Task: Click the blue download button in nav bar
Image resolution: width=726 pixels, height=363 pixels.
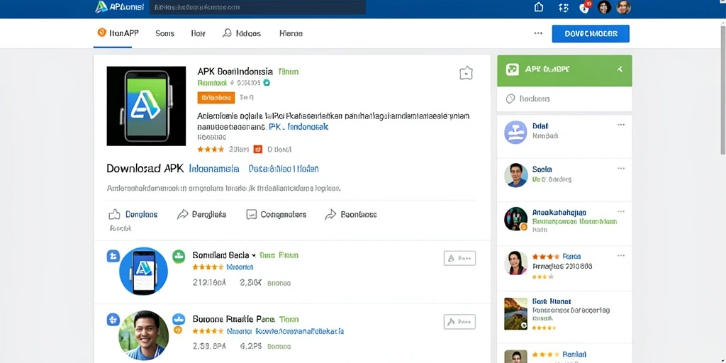Action: coord(591,34)
